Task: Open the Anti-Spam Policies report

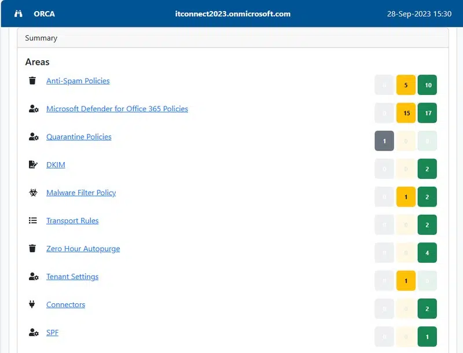Action: (78, 81)
